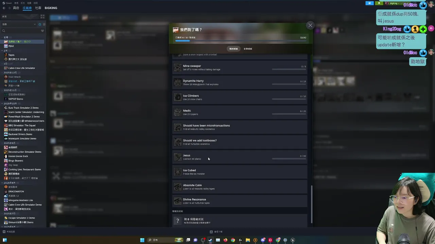Open the Mine sweeper achievement icon
The width and height of the screenshot is (435, 244).
pyautogui.click(x=178, y=67)
